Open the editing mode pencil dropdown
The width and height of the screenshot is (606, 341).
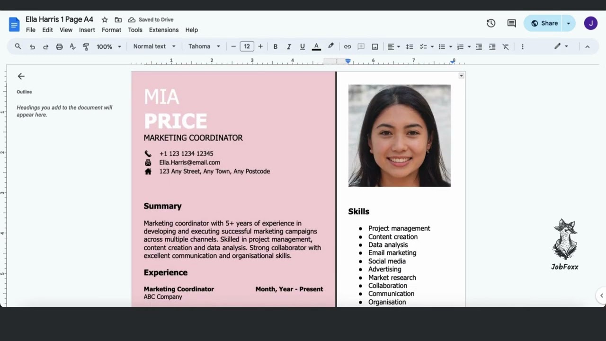[561, 46]
